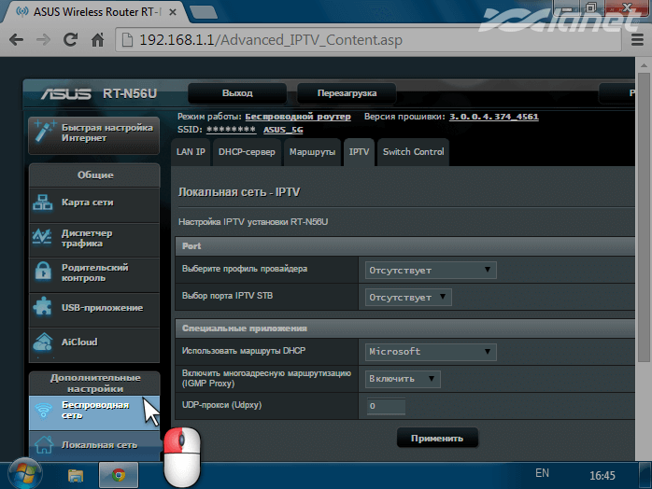This screenshot has width=652, height=489.
Task: Click the firmware version link 3.0.0.4.374_4561
Action: [493, 117]
